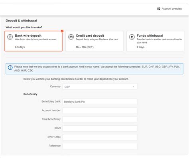Focus the Account number field
The height and width of the screenshot is (158, 189).
pyautogui.click(x=100, y=111)
